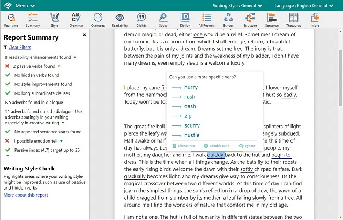Image resolution: width=343 pixels, height=220 pixels.
Task: Open More about this report link
Action: point(25,195)
